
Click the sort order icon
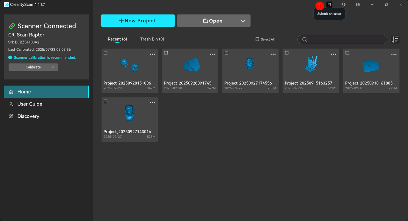[395, 40]
